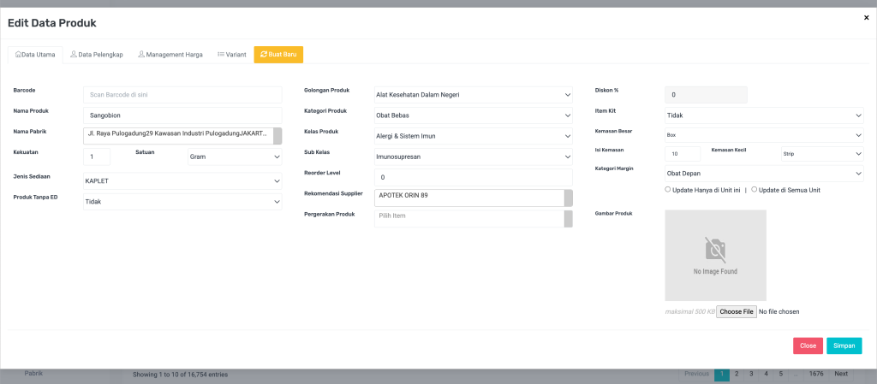Close the Edit Data Produk dialog with X
This screenshot has width=877, height=384.
[866, 17]
